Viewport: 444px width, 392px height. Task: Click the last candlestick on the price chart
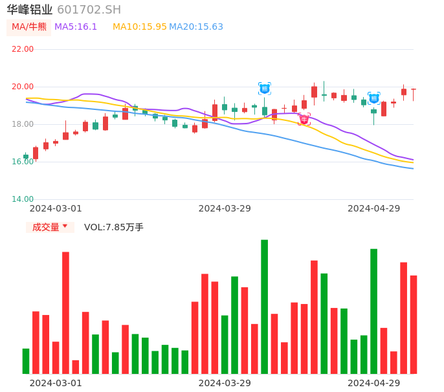pos(414,95)
